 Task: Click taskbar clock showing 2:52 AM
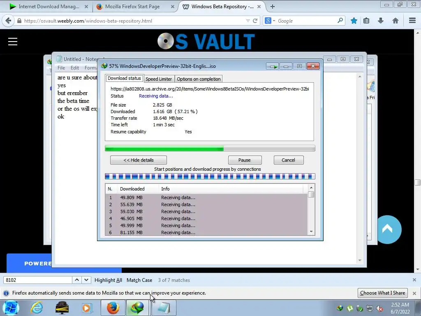[400, 308]
